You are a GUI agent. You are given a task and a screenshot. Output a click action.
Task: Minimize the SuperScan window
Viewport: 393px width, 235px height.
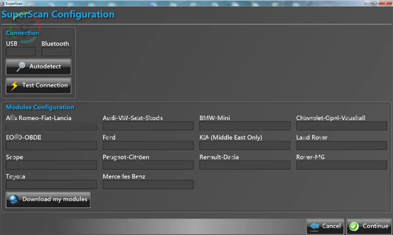pyautogui.click(x=368, y=3)
